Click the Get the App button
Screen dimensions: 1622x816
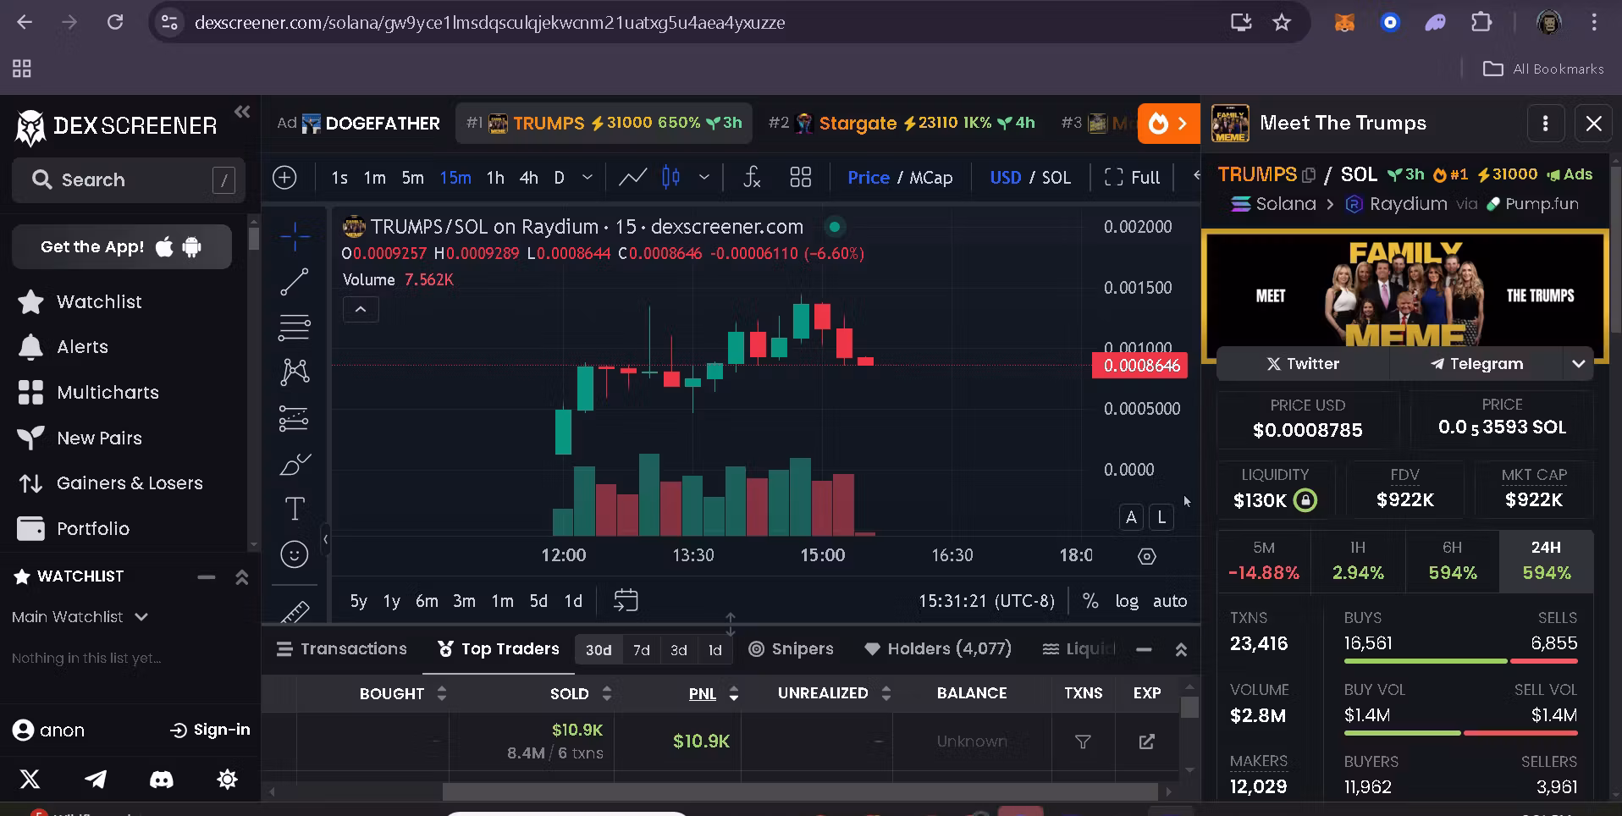pos(121,247)
